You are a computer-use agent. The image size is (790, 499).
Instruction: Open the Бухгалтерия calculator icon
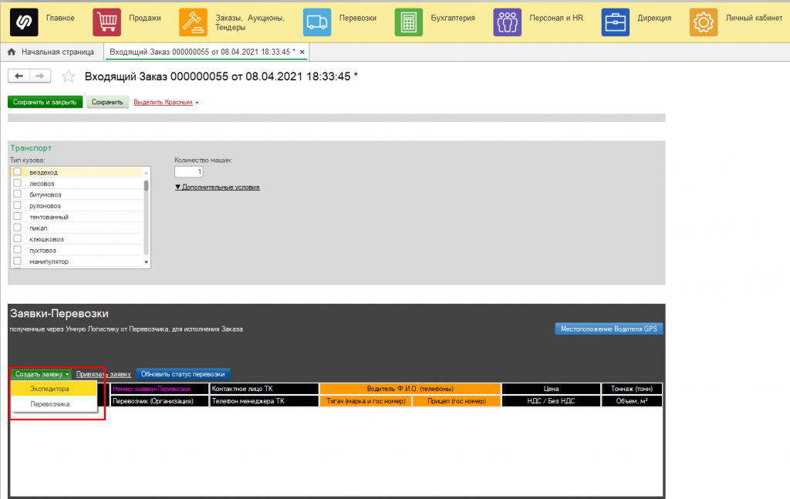(409, 22)
